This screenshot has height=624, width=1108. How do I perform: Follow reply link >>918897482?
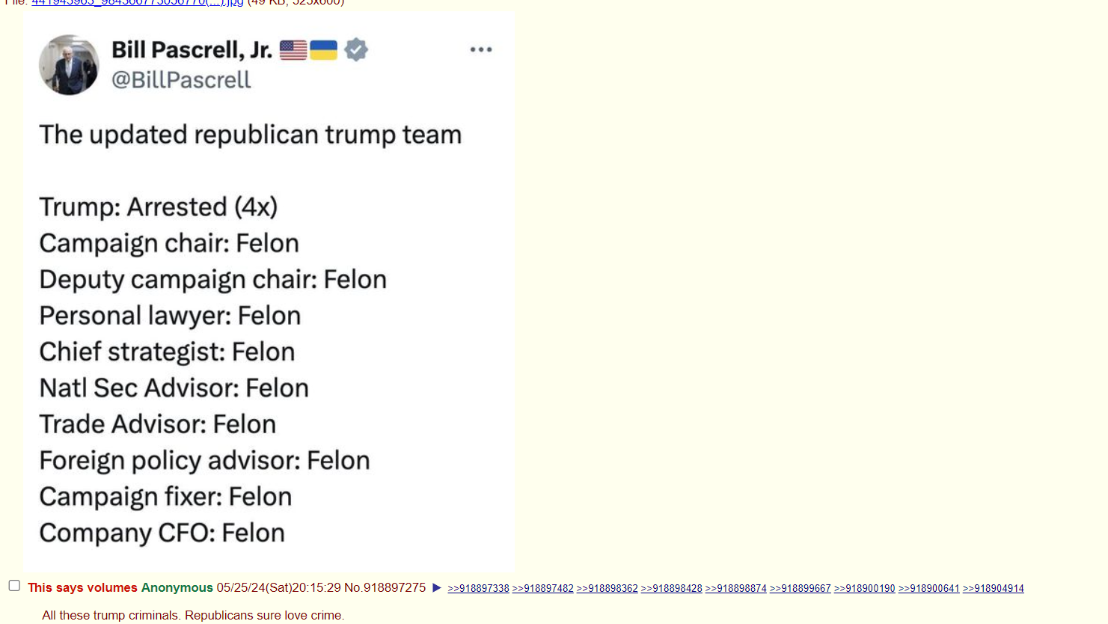[x=542, y=589]
